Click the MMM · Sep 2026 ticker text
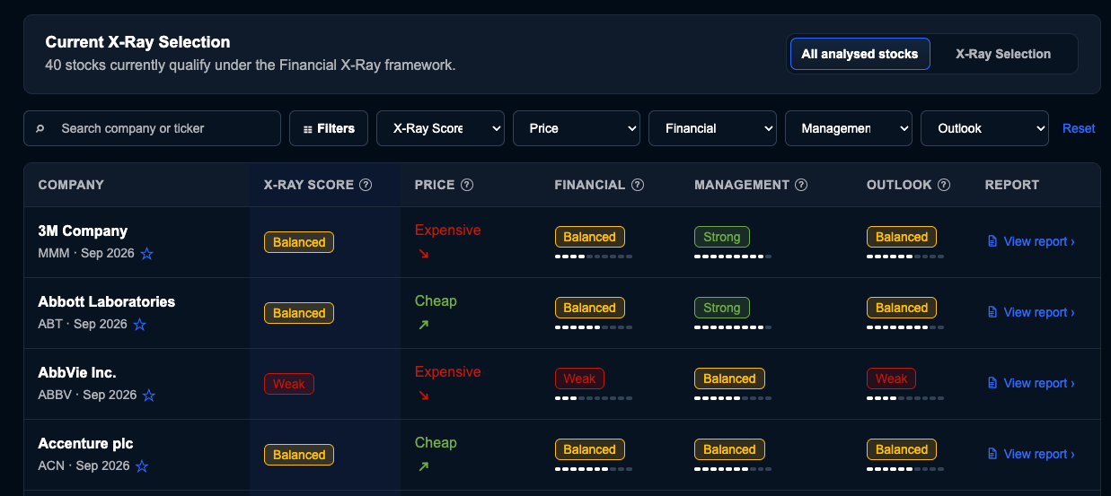The image size is (1111, 496). tap(86, 254)
